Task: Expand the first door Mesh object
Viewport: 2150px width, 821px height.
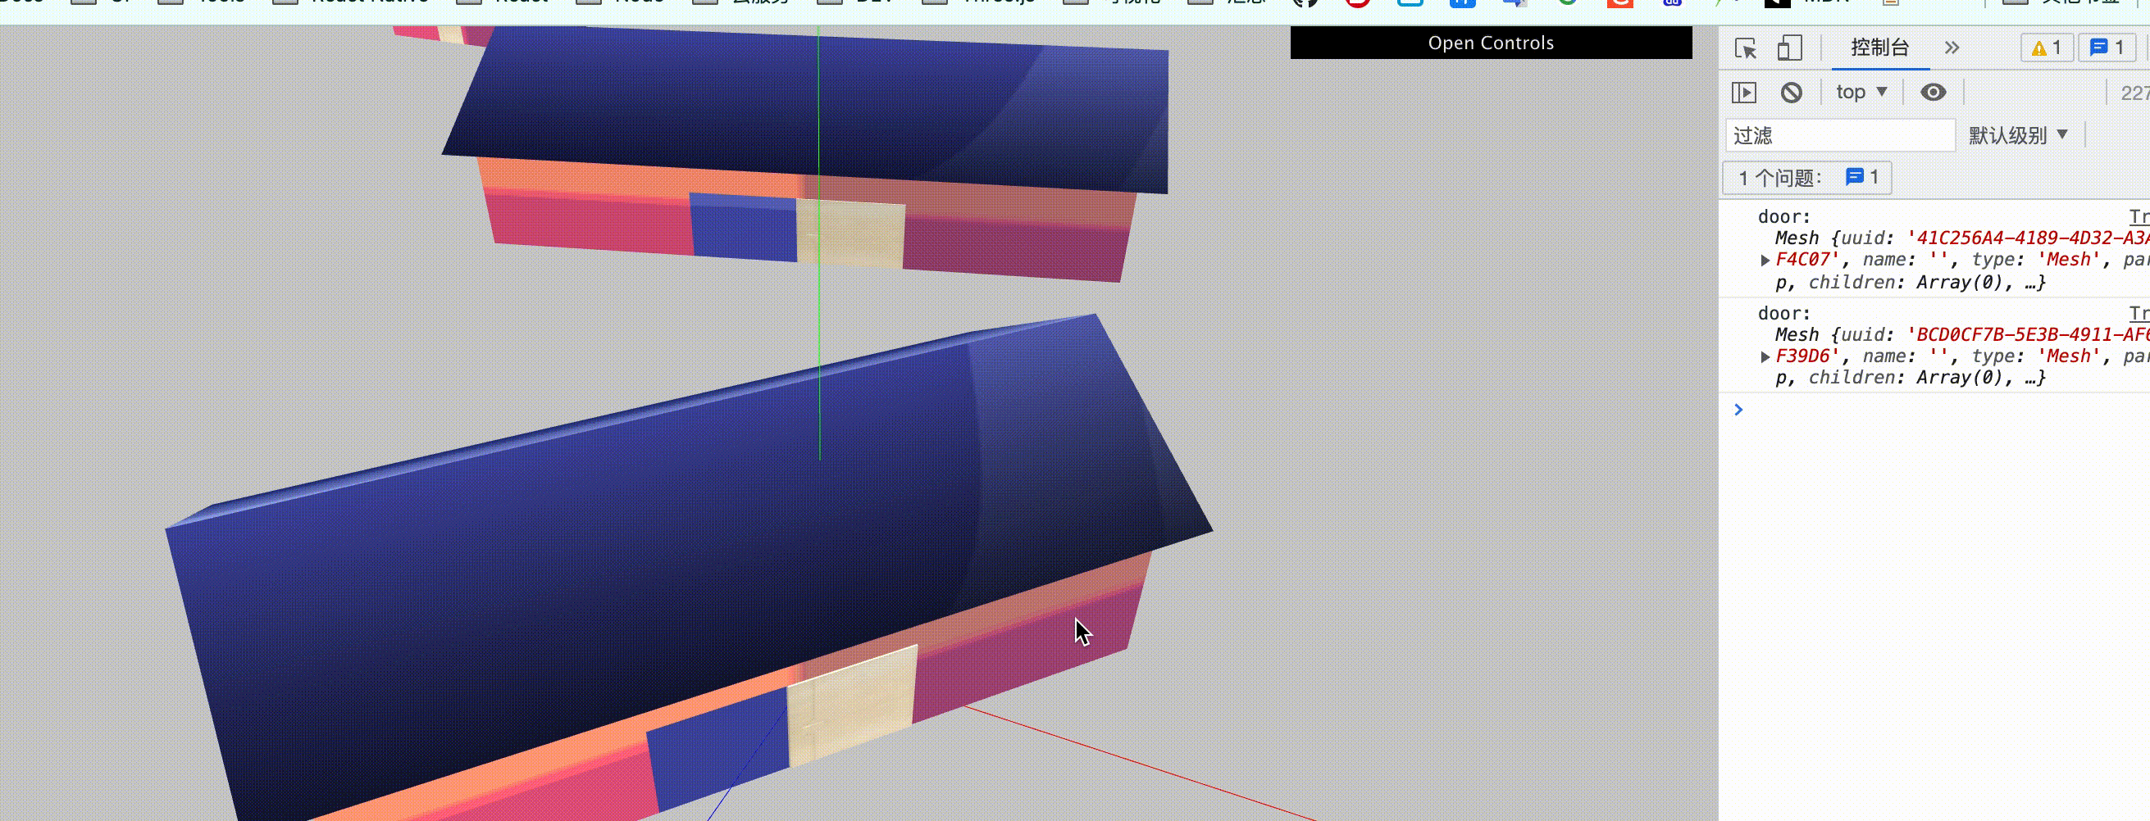Action: 1765,261
